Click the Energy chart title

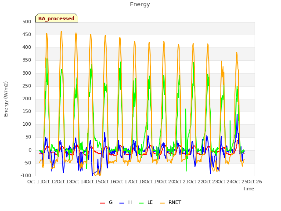[140, 4]
